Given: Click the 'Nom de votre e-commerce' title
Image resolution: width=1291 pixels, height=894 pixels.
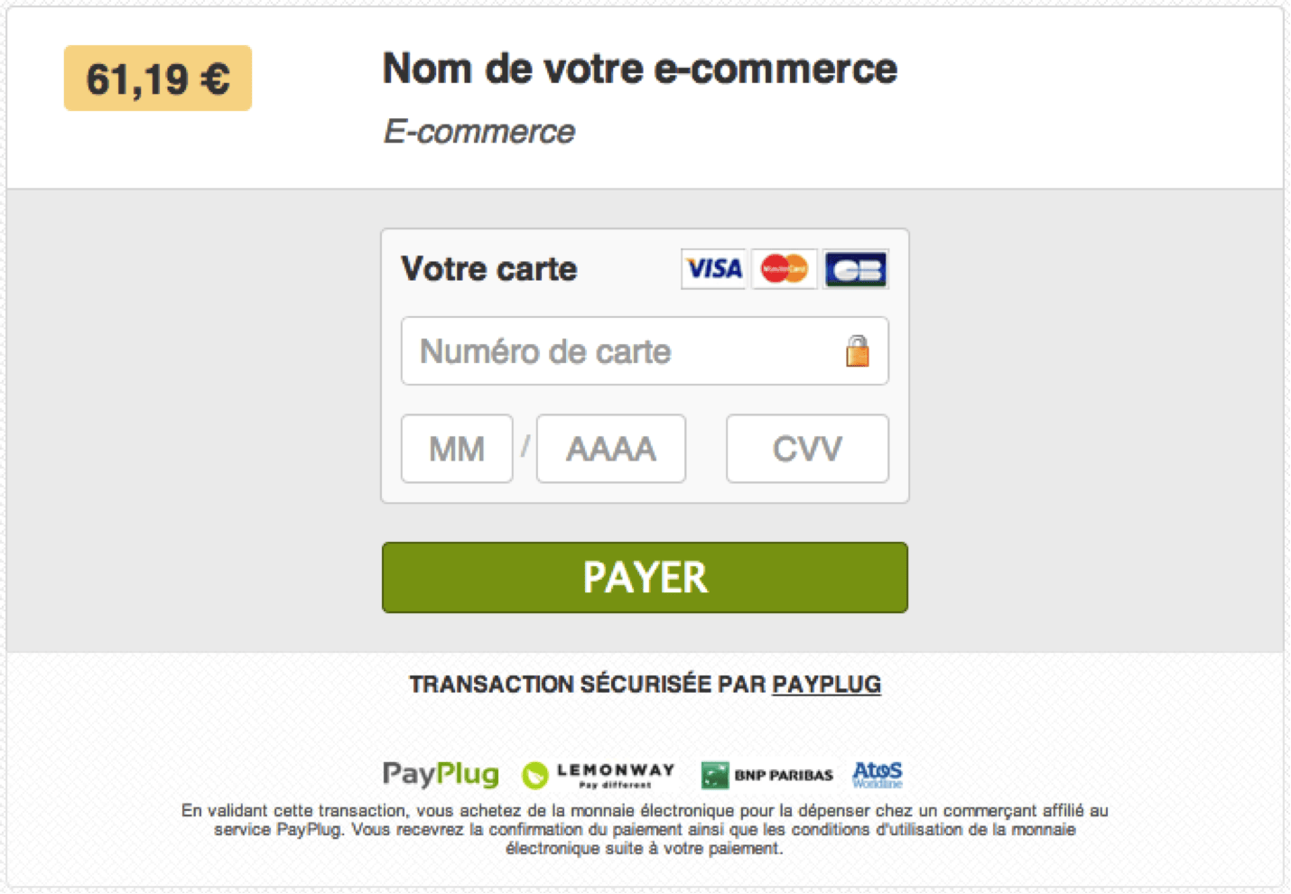Looking at the screenshot, I should tap(639, 68).
